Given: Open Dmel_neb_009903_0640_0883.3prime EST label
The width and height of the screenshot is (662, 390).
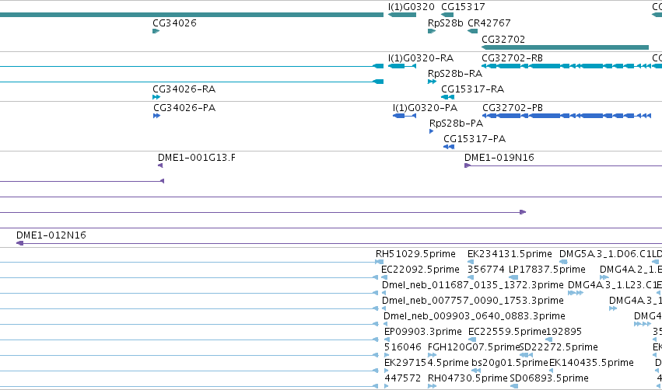Looking at the screenshot, I should point(474,316).
